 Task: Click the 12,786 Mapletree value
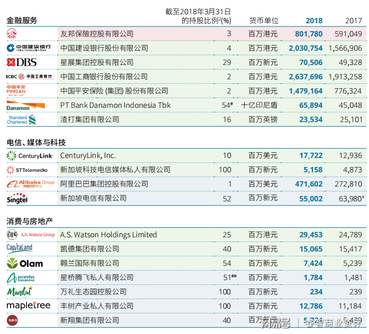tap(311, 306)
